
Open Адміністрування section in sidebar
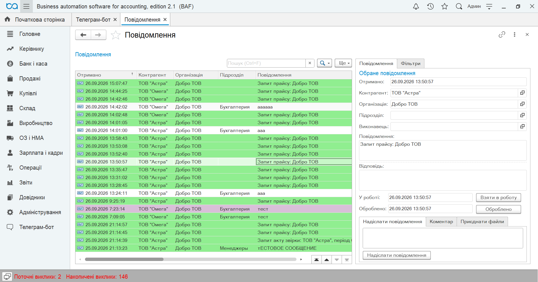point(40,212)
